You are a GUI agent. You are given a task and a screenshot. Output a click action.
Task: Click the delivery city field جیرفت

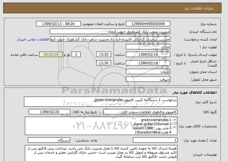(x=148, y=79)
